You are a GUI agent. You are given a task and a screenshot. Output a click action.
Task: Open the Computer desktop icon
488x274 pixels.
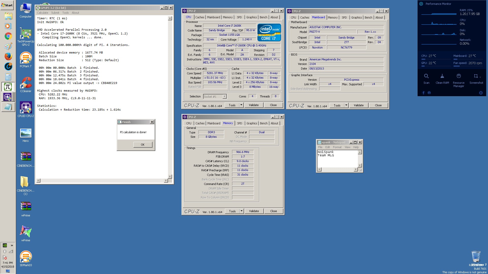click(x=26, y=11)
